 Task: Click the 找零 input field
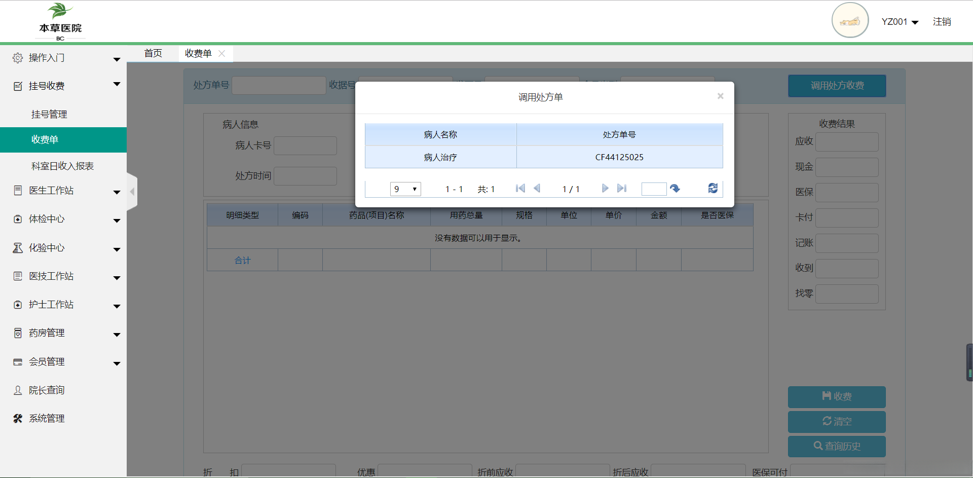click(x=847, y=294)
